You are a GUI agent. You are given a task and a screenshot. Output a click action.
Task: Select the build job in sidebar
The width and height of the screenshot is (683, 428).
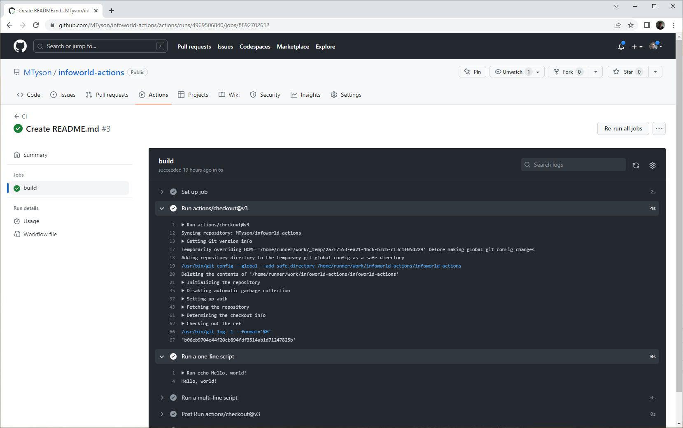pos(30,188)
